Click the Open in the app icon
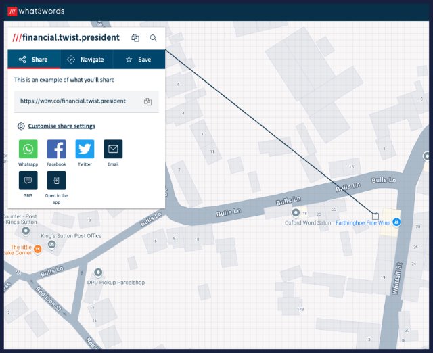The height and width of the screenshot is (353, 433). click(56, 181)
